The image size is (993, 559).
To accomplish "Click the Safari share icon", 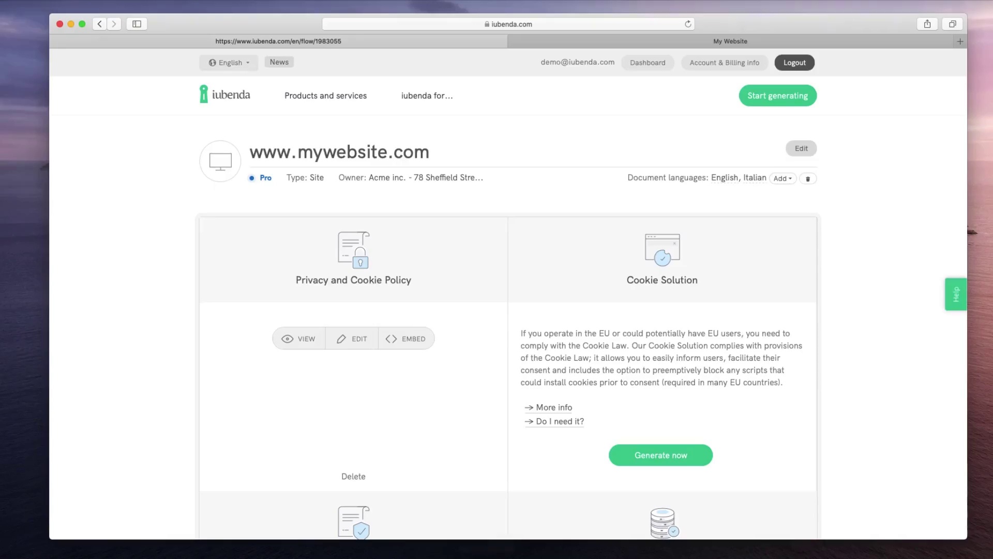I will coord(927,24).
